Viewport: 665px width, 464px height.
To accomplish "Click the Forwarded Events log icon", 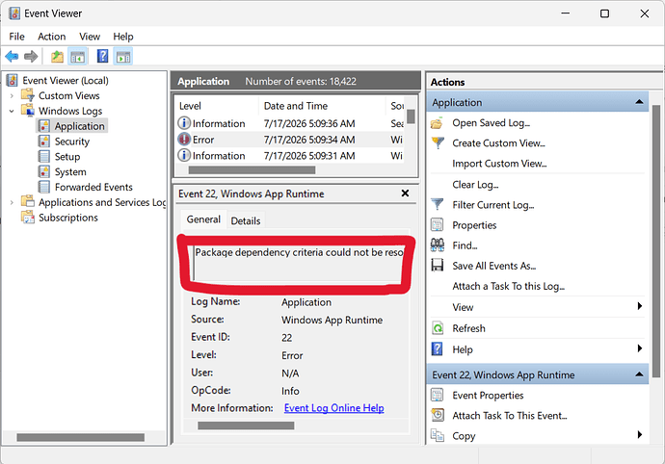I will [44, 187].
